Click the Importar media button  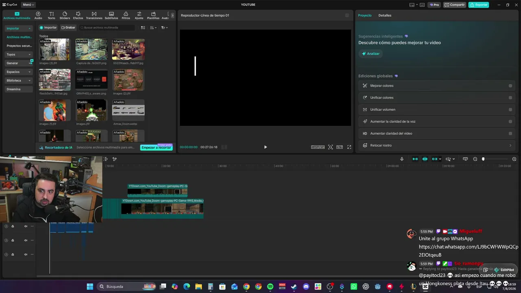pos(48,28)
